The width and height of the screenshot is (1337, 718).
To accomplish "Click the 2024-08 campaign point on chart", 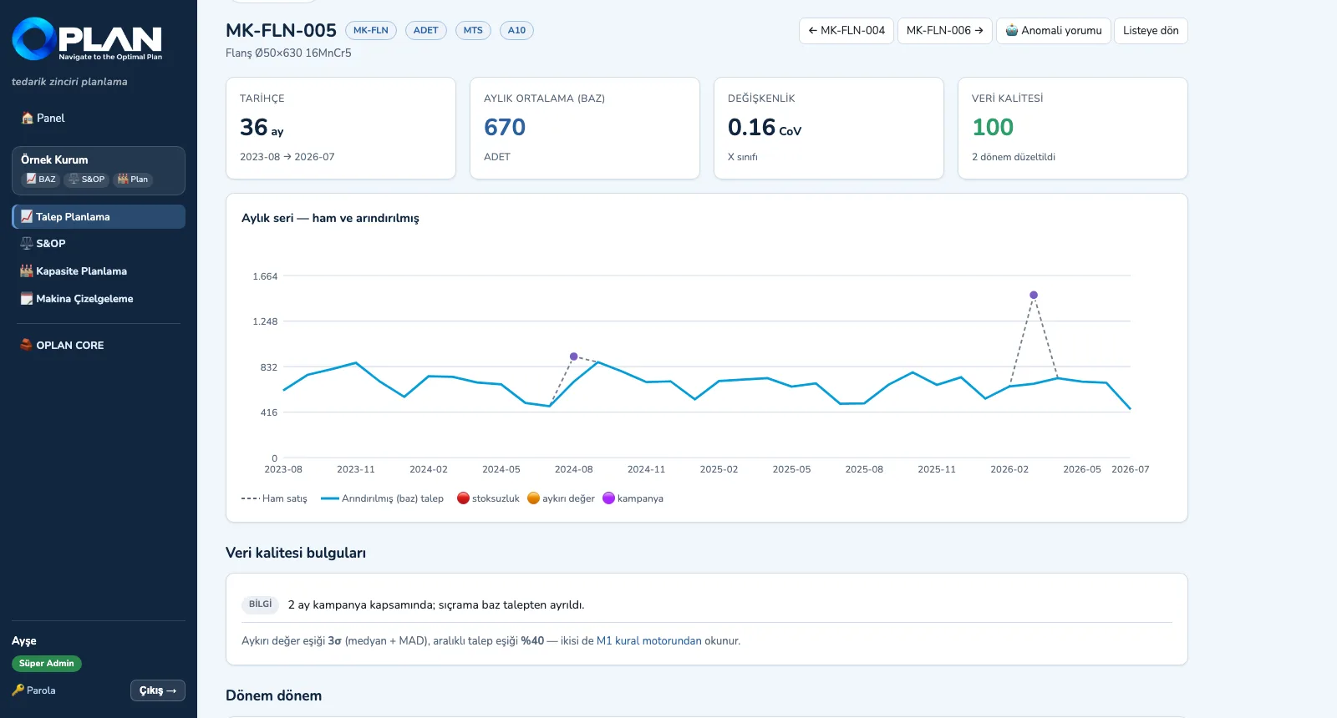I will point(573,356).
